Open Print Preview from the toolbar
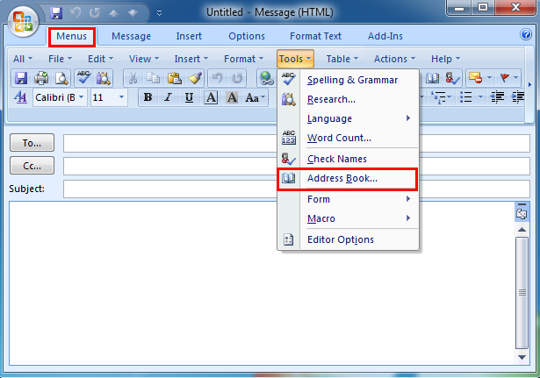This screenshot has height=378, width=540. tap(61, 78)
